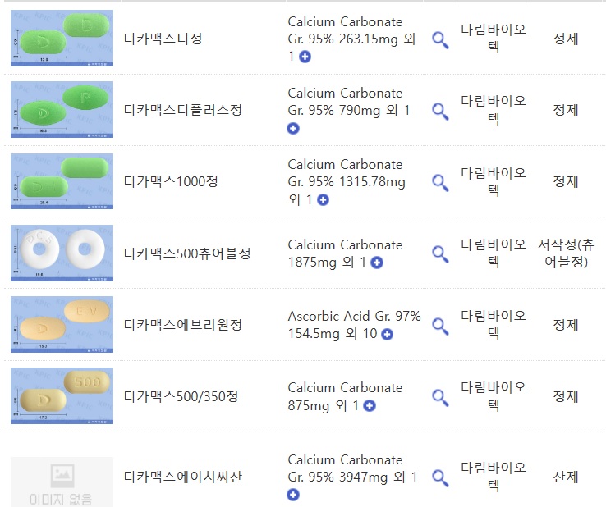The image size is (606, 507).
Task: Click ingredient text Ascorbic Acid Gr. 97% 154.5mg
Action: (x=354, y=325)
